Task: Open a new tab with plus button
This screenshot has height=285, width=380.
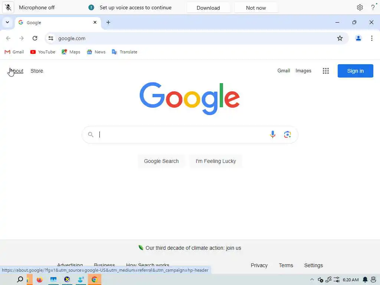Action: (x=108, y=22)
